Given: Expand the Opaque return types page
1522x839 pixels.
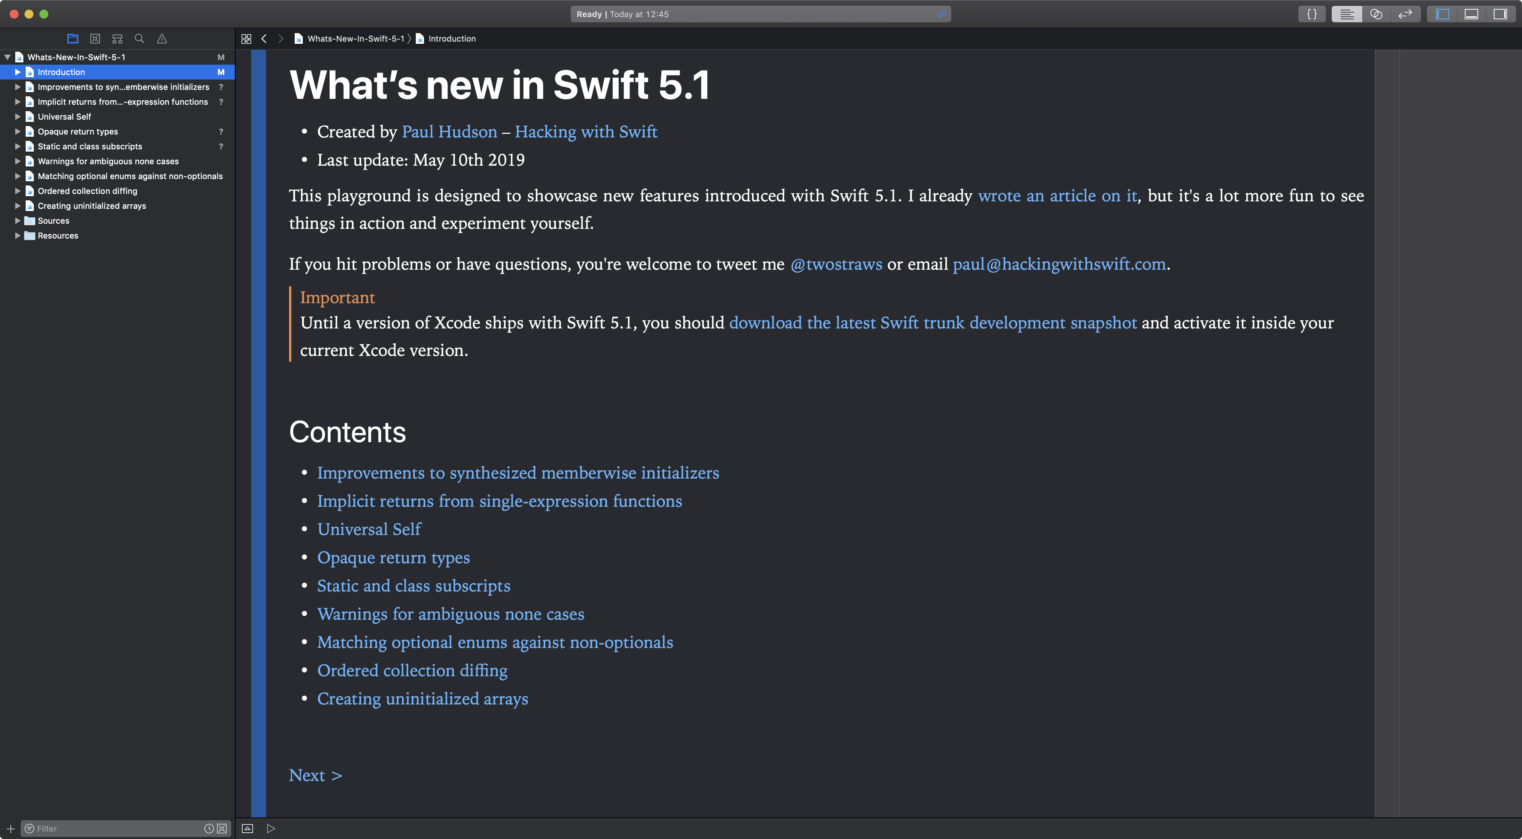Looking at the screenshot, I should (x=18, y=131).
